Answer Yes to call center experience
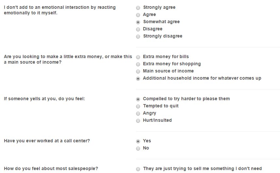 pos(138,141)
